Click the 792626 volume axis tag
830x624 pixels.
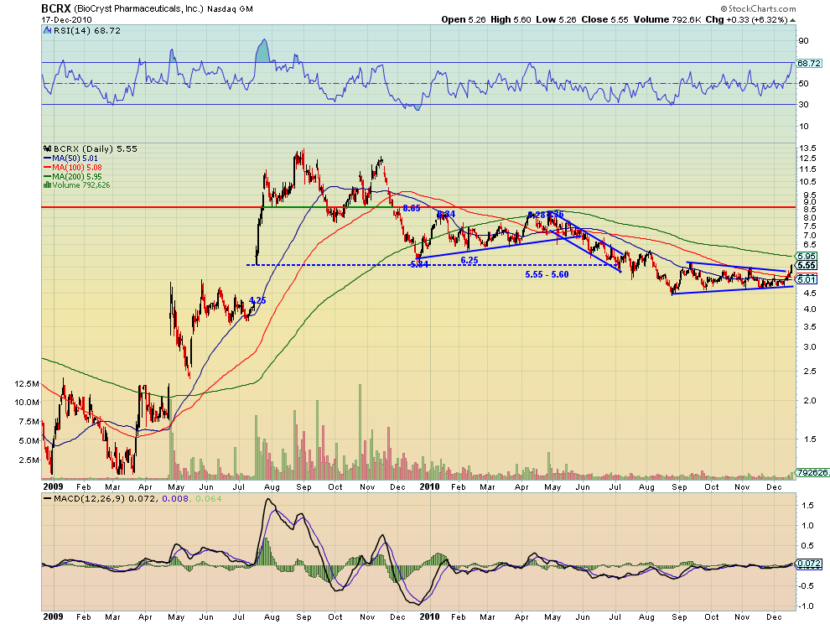[x=812, y=472]
